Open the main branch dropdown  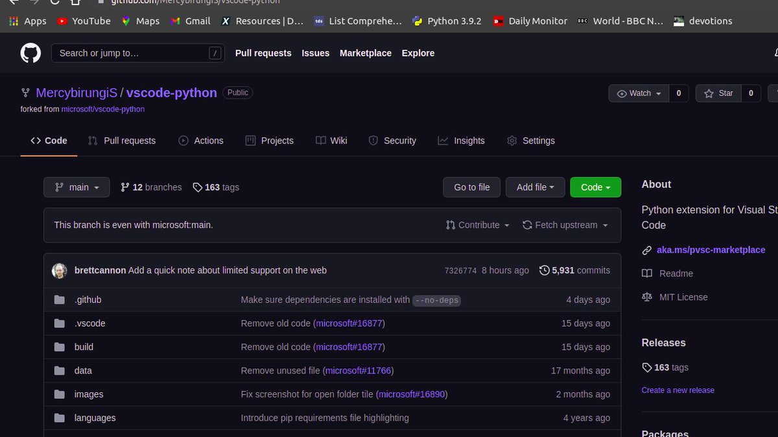(77, 187)
